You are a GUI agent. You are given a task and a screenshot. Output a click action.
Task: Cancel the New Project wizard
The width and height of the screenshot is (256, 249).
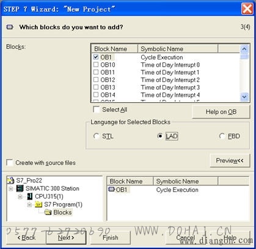tap(186, 237)
